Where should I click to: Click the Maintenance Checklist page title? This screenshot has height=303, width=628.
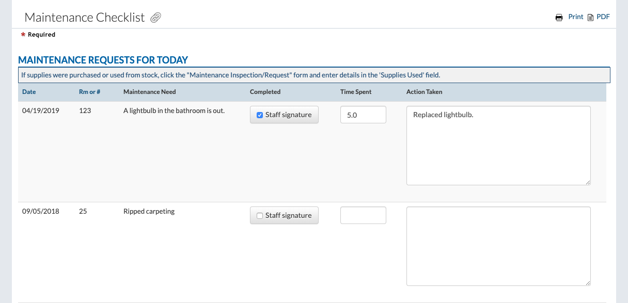coord(85,17)
